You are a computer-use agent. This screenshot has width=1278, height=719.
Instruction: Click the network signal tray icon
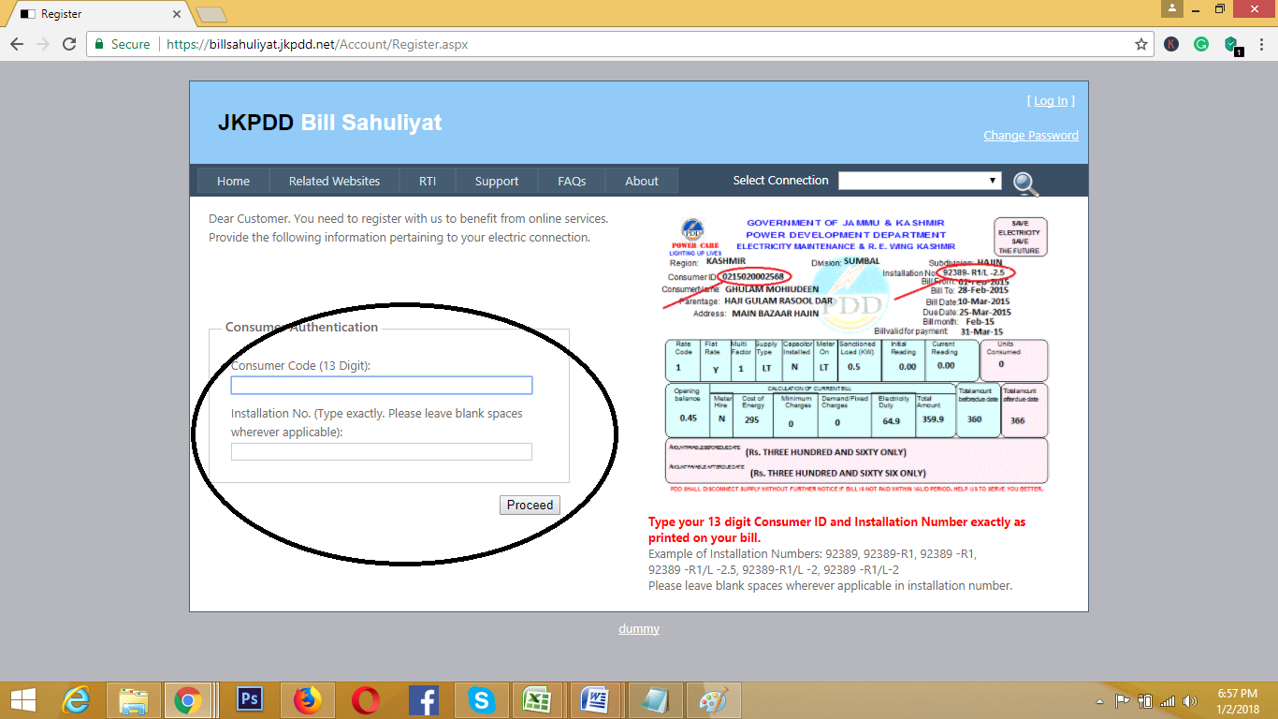click(x=1168, y=700)
